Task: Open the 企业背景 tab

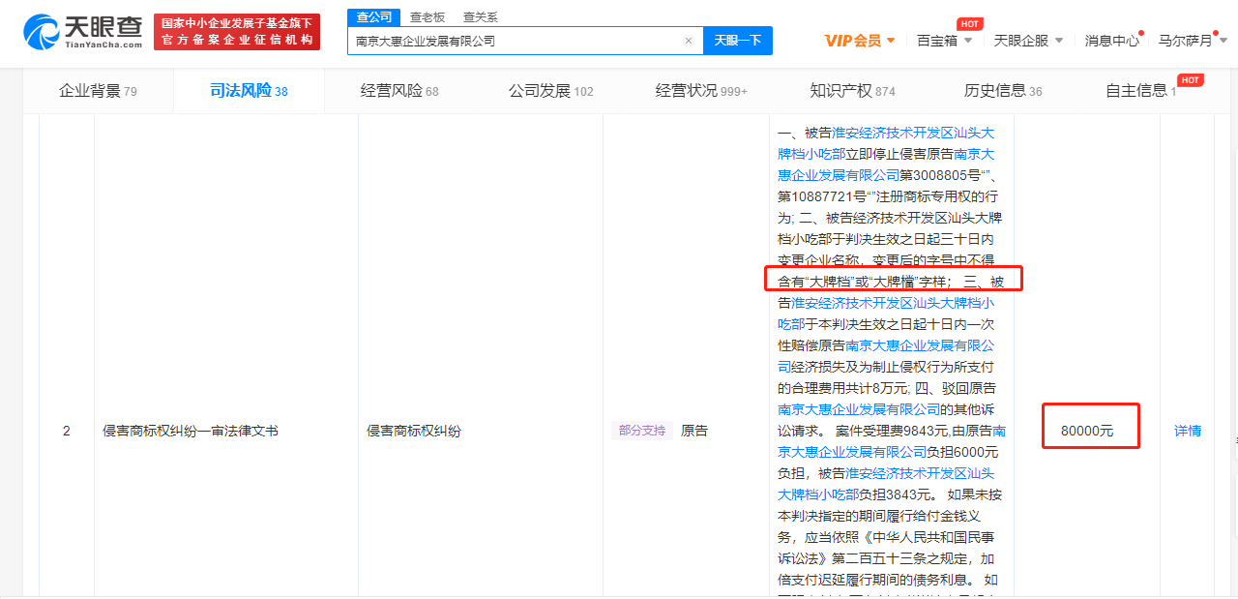Action: 98,91
